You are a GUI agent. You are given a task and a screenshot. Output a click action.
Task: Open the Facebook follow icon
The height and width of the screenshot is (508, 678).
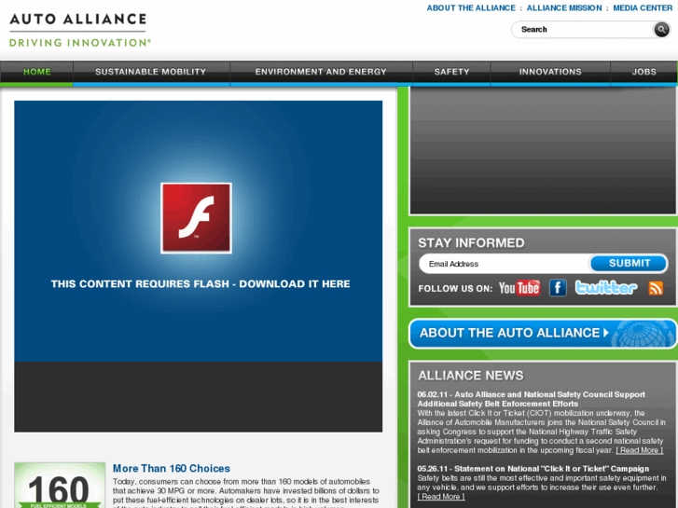(x=558, y=287)
